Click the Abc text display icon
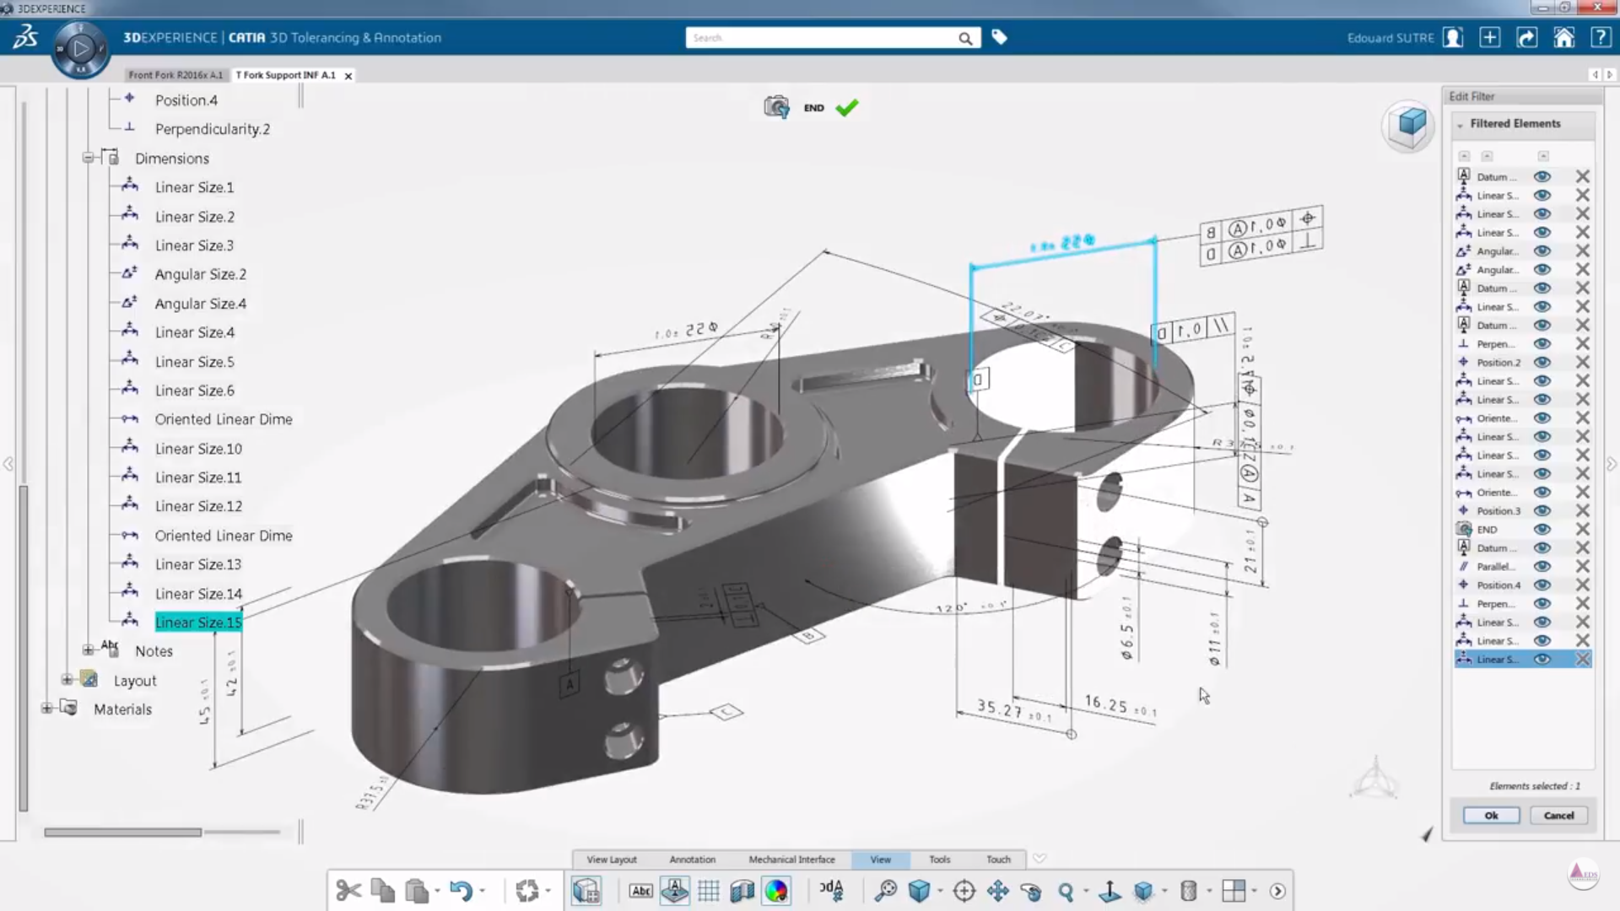This screenshot has width=1620, height=911. 641,891
